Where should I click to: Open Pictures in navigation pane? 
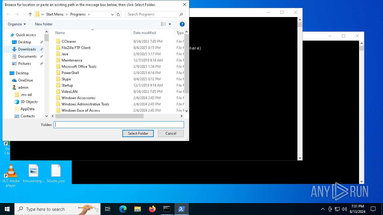coord(25,64)
